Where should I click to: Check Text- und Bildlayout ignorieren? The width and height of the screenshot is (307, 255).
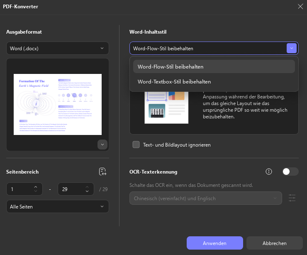(x=136, y=145)
